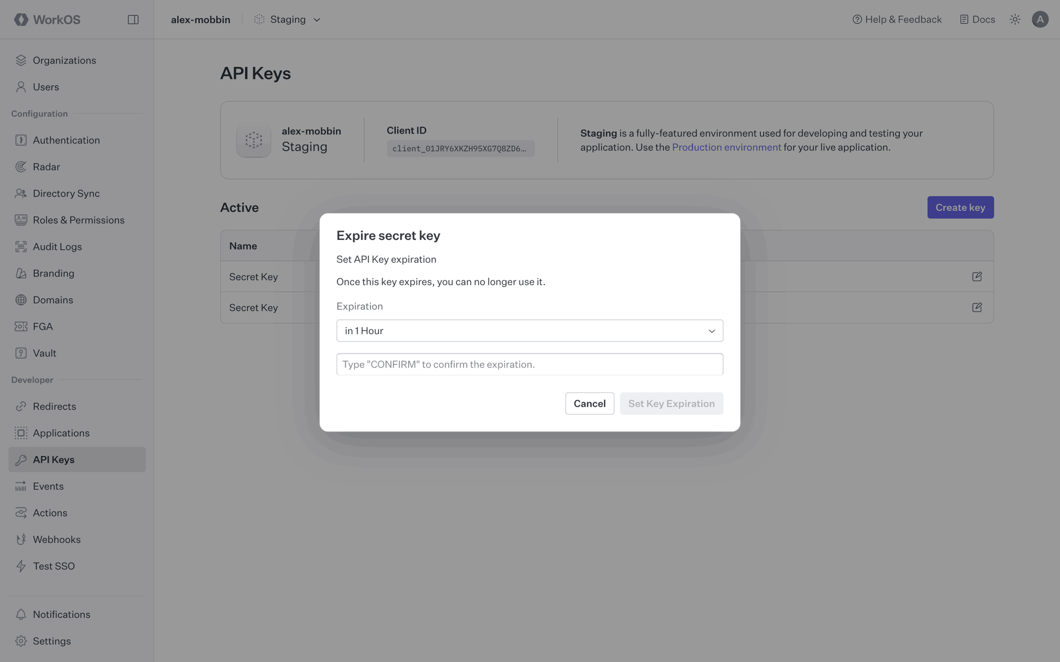The image size is (1060, 662).
Task: Click the Test SSO lightning icon
Action: coord(21,566)
